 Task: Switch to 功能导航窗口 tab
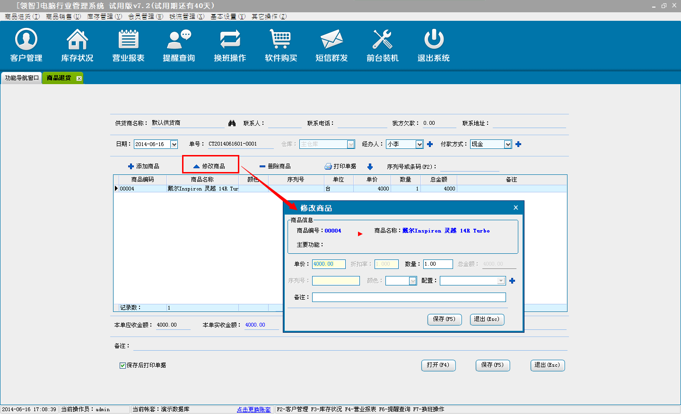pyautogui.click(x=22, y=78)
